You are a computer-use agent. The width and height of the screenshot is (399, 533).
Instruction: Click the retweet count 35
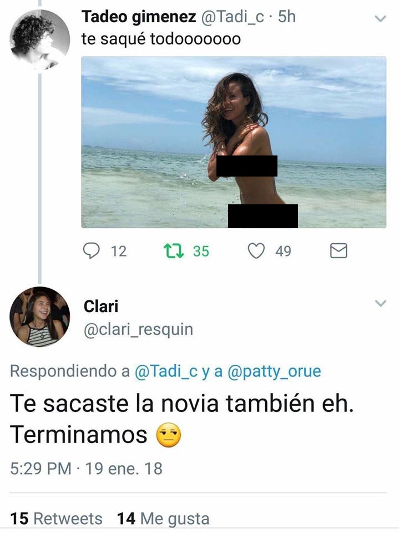pyautogui.click(x=201, y=251)
